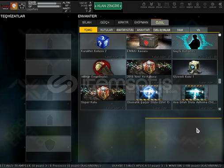The width and height of the screenshot is (224, 168).
Task: Click the Klan Zinciri button
Action: click(108, 6)
